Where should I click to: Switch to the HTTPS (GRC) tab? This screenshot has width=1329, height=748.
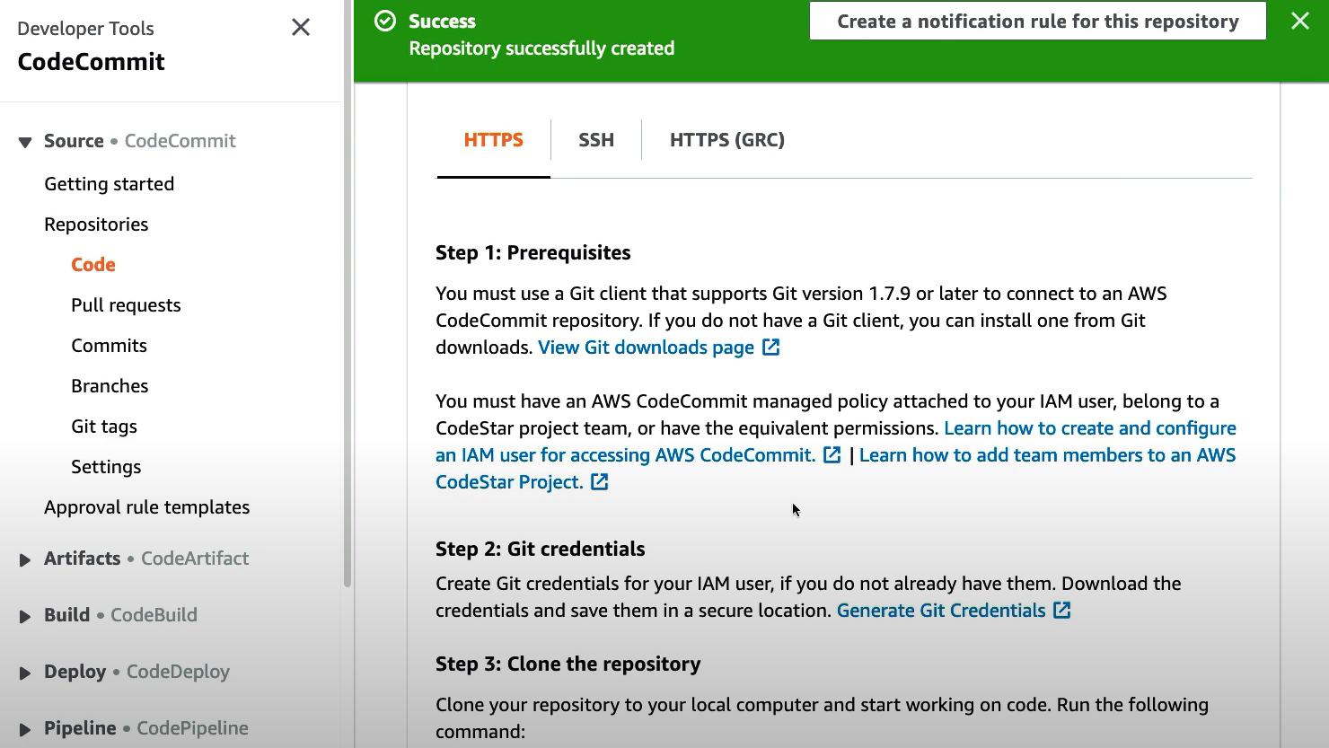(x=727, y=139)
